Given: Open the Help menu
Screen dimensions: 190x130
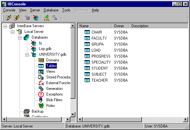Looking at the screenshot, I should tap(95, 10).
